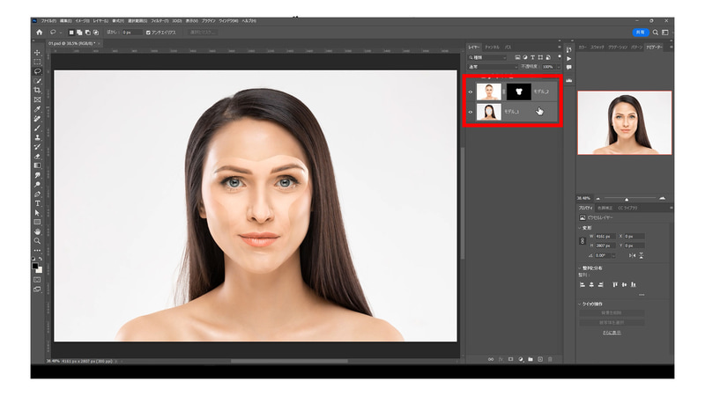
Task: Click the Home icon in options bar
Action: click(39, 33)
